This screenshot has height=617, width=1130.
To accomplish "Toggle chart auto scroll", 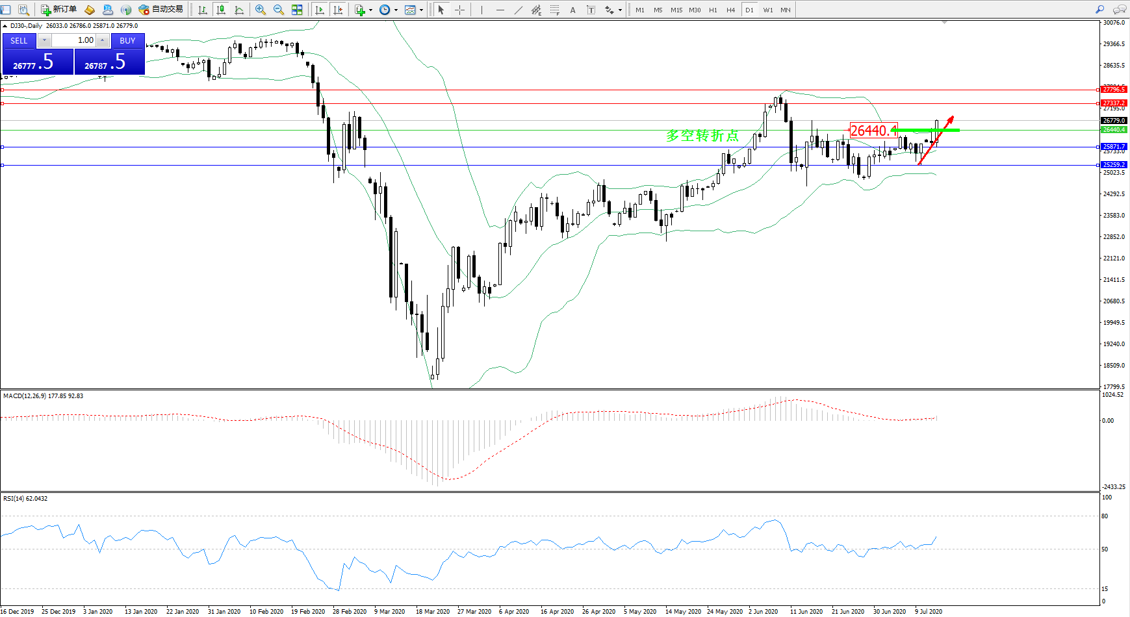I will (320, 10).
